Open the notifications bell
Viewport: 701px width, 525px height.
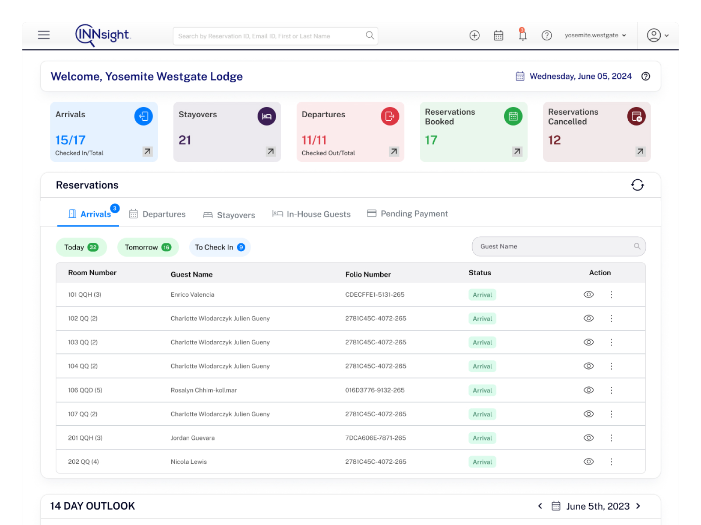[522, 35]
